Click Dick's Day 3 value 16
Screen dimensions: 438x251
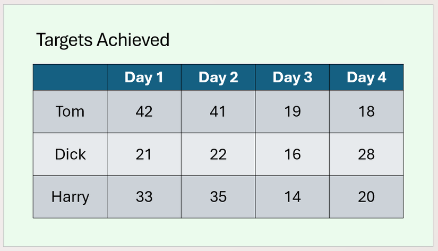click(x=292, y=154)
